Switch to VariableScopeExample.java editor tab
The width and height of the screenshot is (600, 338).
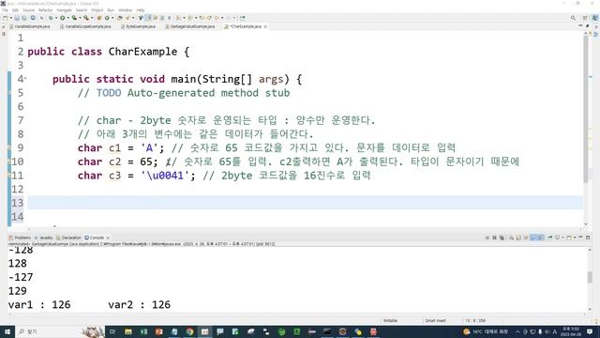[85, 26]
